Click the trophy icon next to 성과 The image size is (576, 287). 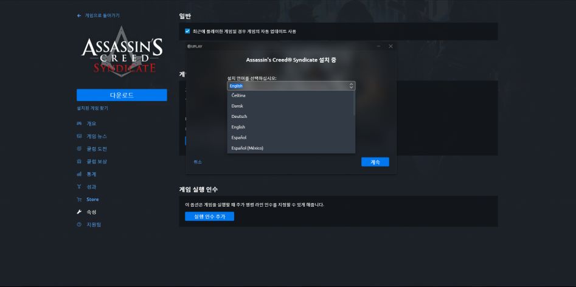79,187
